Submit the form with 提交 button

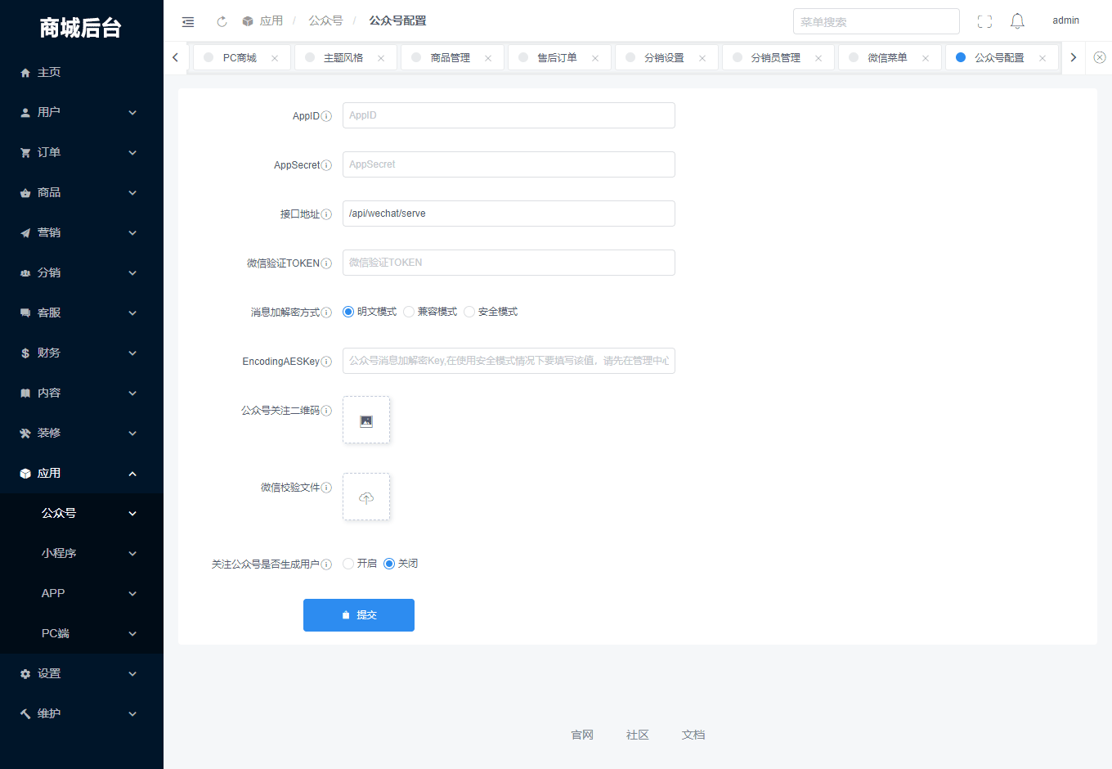359,615
